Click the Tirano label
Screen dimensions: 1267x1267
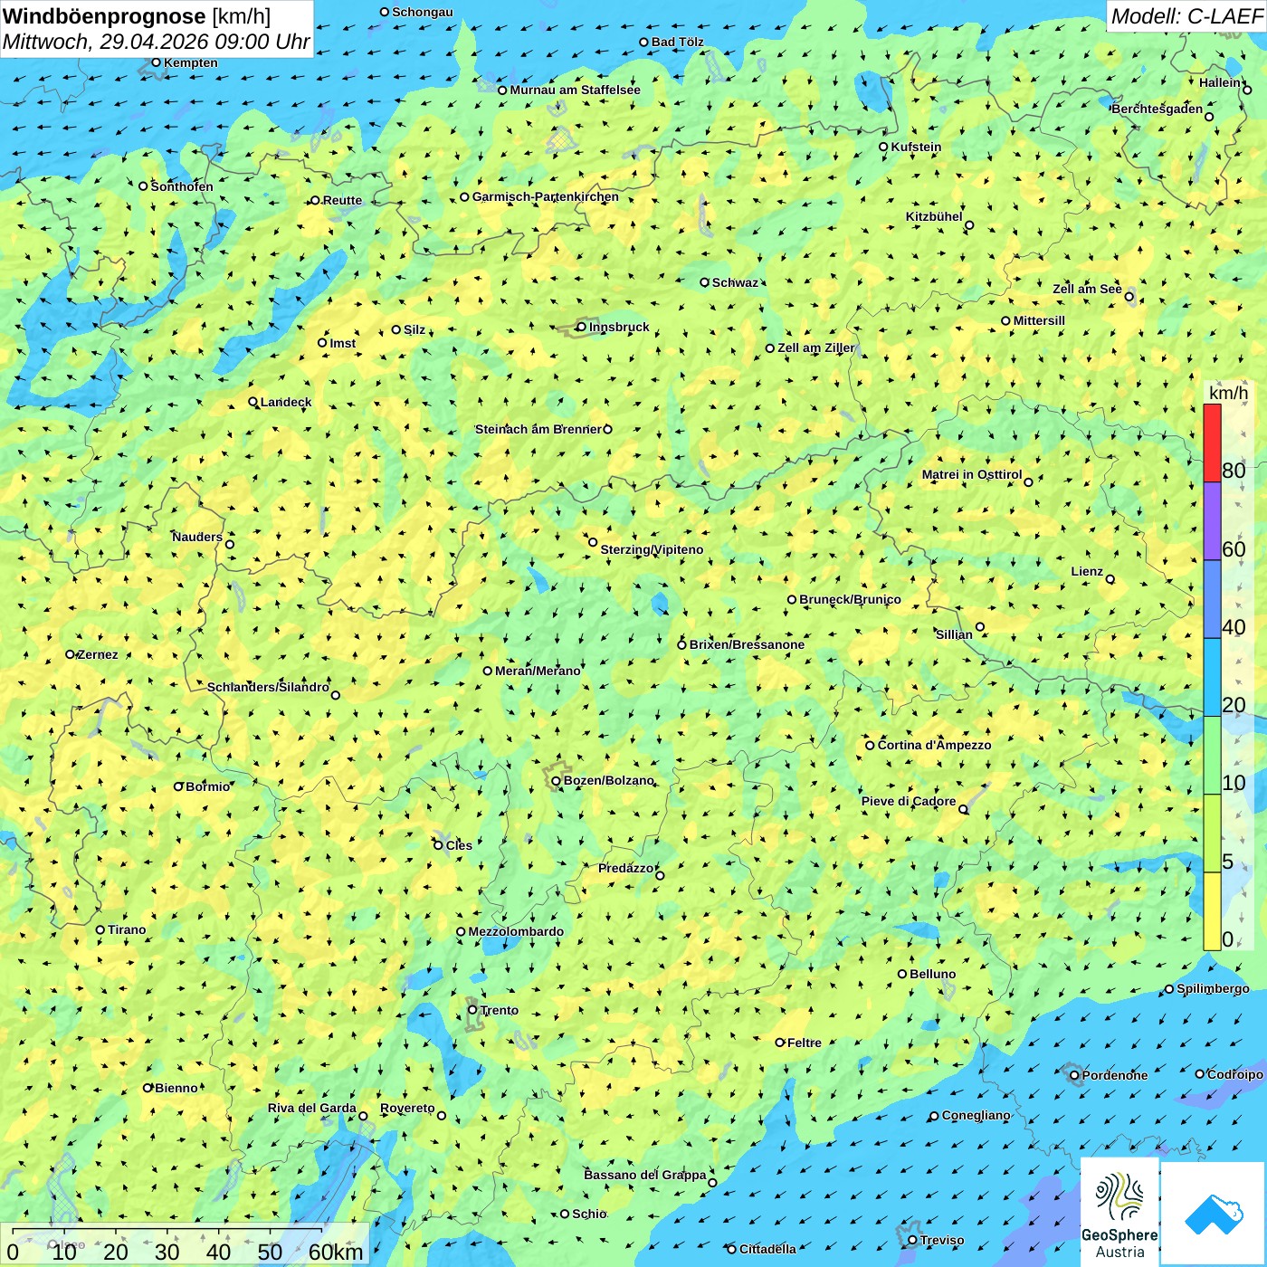(127, 929)
